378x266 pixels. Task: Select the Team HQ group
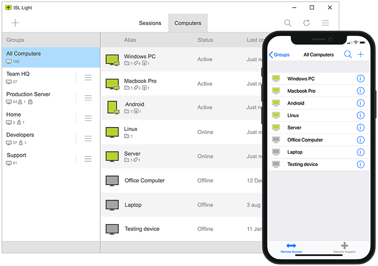[x=39, y=77]
